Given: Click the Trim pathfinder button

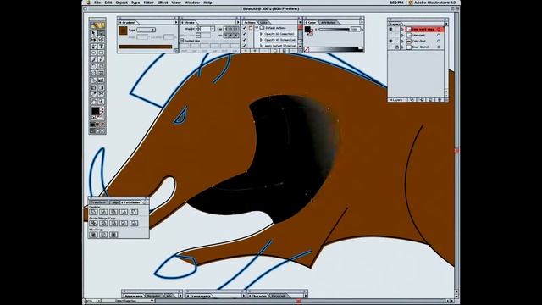Looking at the screenshot, I should pyautogui.click(x=103, y=223).
